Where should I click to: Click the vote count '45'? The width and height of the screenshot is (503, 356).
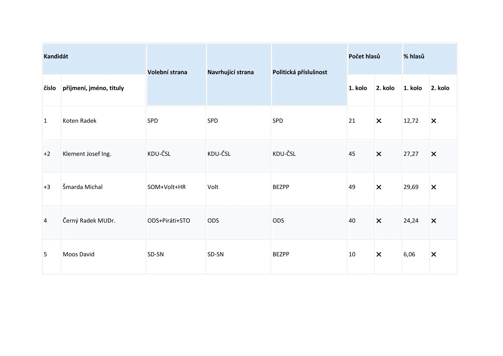(352, 154)
